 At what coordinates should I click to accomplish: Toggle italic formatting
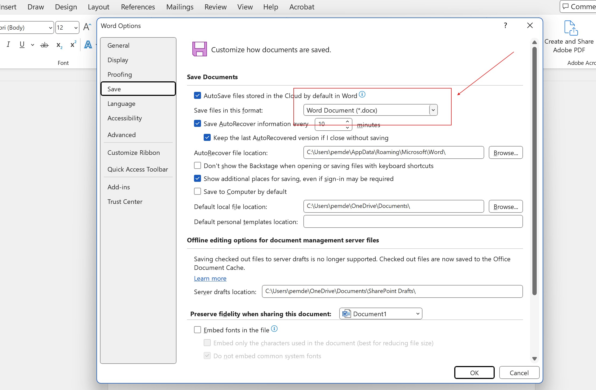8,44
